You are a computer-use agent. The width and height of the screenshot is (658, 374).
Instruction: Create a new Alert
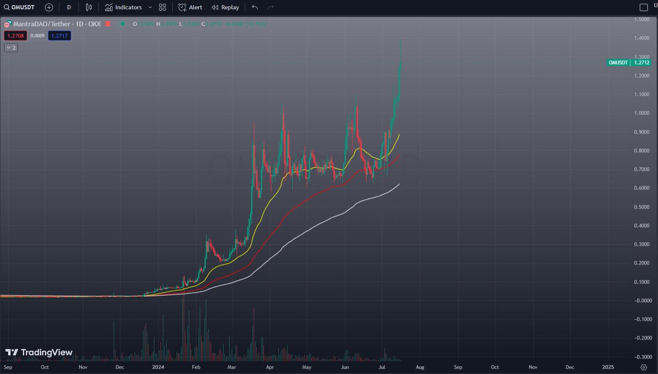(x=190, y=8)
